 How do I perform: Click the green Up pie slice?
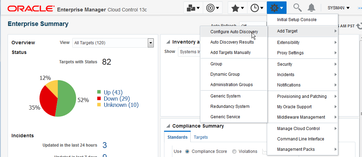click(x=67, y=99)
